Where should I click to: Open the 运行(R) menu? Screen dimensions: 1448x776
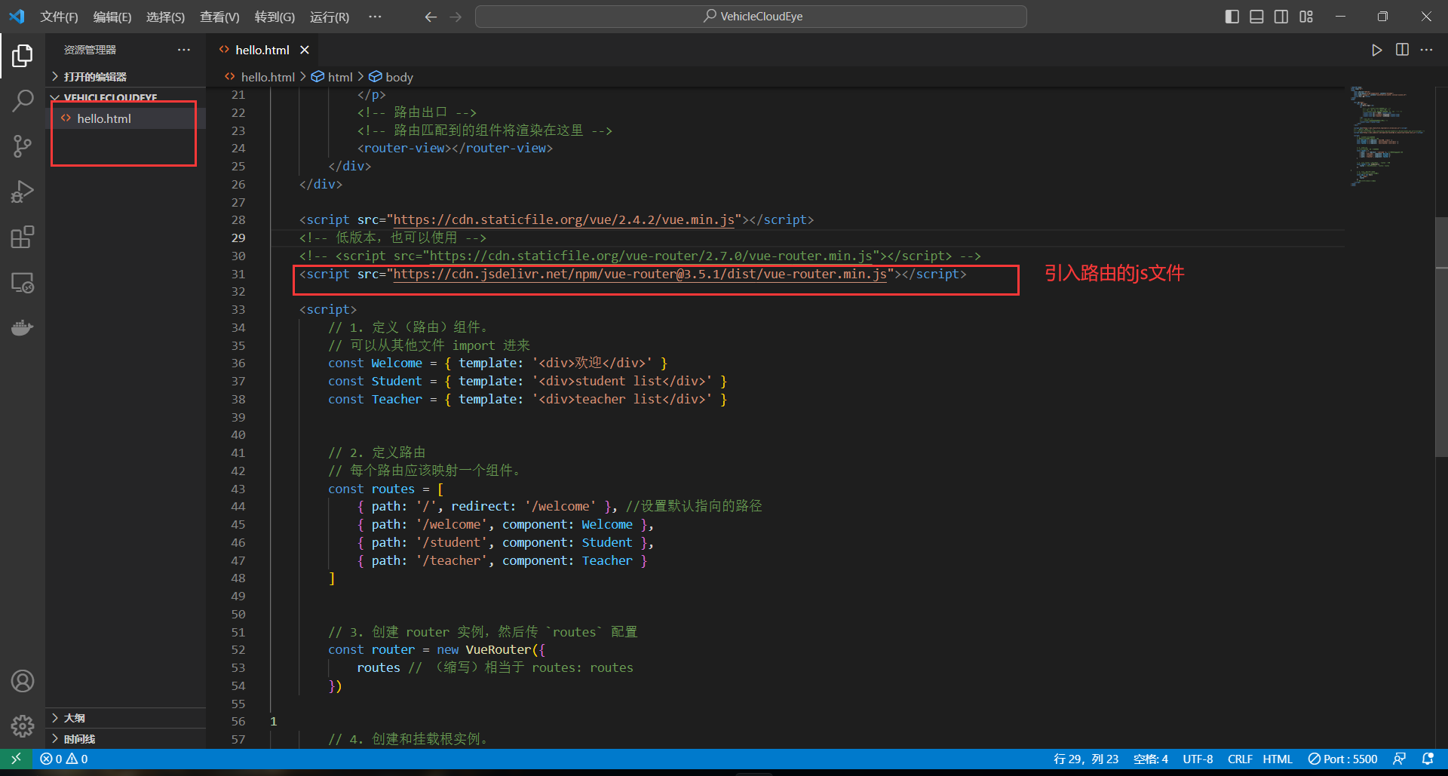click(330, 17)
